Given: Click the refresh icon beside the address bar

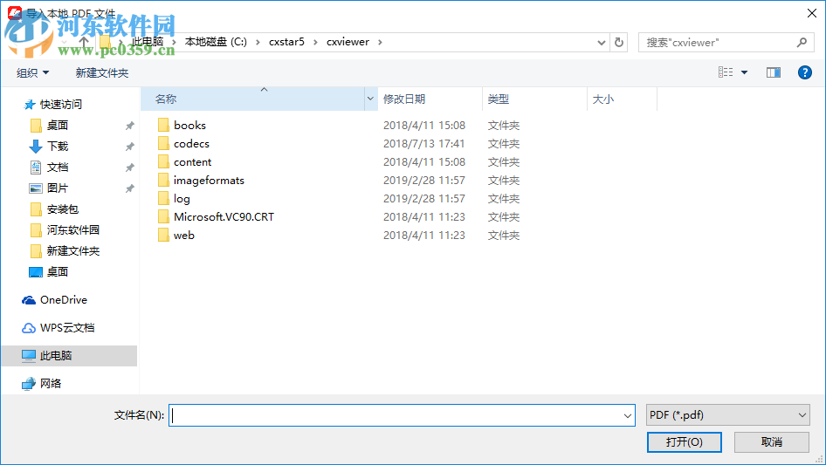Looking at the screenshot, I should 619,42.
